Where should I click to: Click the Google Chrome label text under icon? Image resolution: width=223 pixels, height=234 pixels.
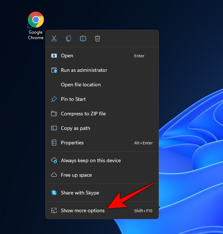36,35
